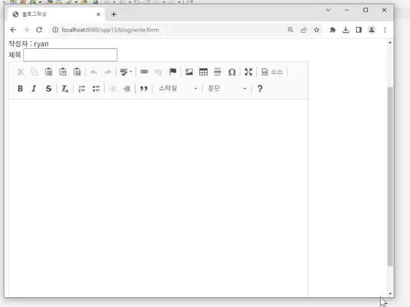Click the Copy icon in editor toolbar
Image resolution: width=410 pixels, height=307 pixels.
pos(34,72)
